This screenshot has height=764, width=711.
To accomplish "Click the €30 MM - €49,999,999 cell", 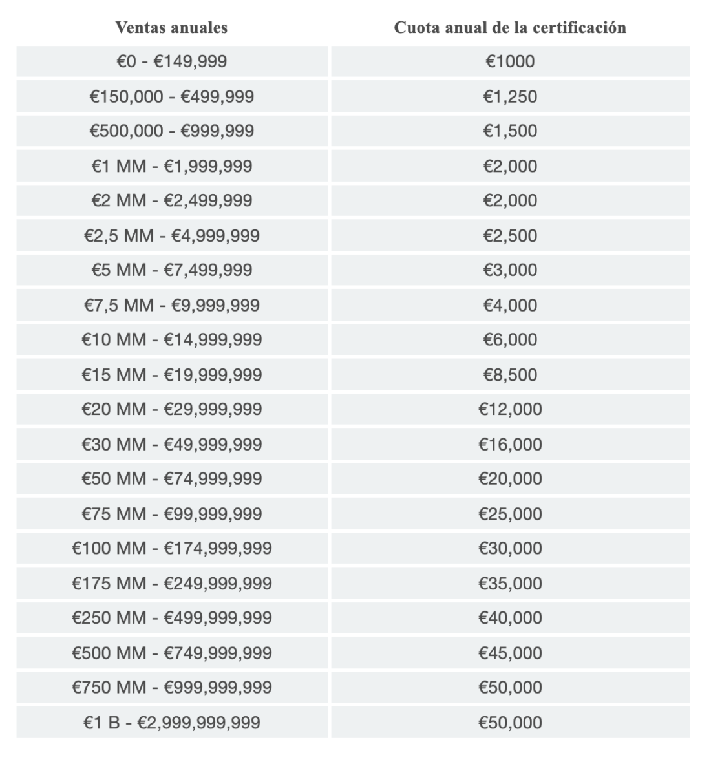I will click(171, 445).
